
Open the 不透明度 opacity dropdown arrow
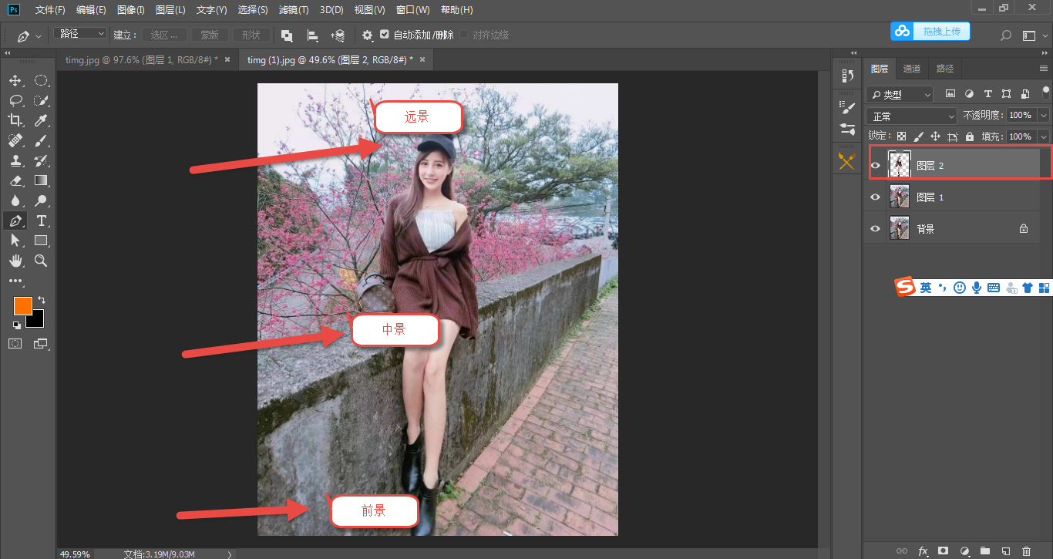[x=1044, y=116]
